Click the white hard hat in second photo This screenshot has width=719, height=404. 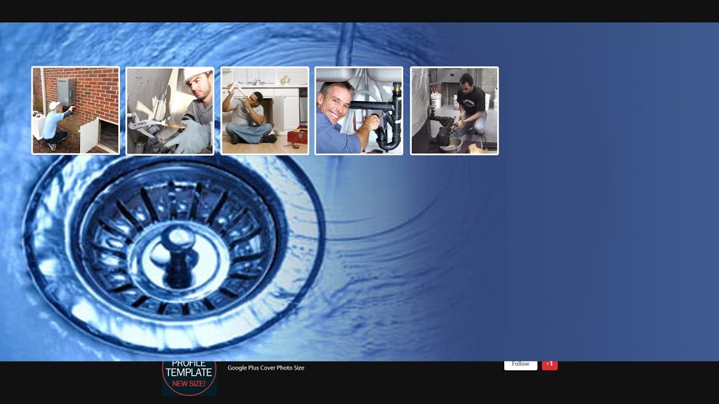click(197, 76)
